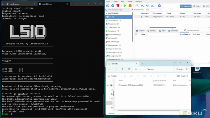Collapse the СОСТОЯНИЕ filter section
The width and height of the screenshot is (210, 118).
pos(107,13)
